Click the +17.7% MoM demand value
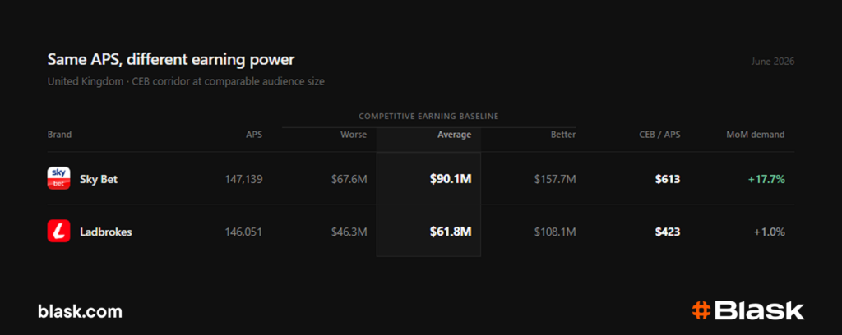 [x=767, y=179]
